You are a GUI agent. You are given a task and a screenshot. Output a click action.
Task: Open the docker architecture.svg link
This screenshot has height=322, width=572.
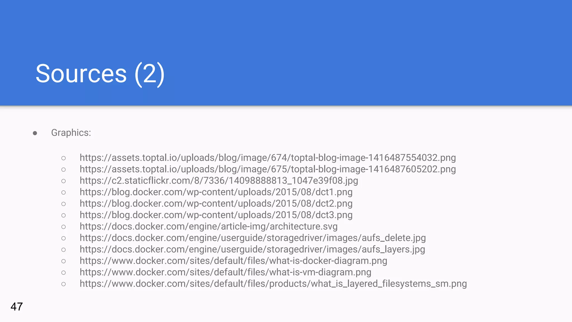(x=208, y=226)
